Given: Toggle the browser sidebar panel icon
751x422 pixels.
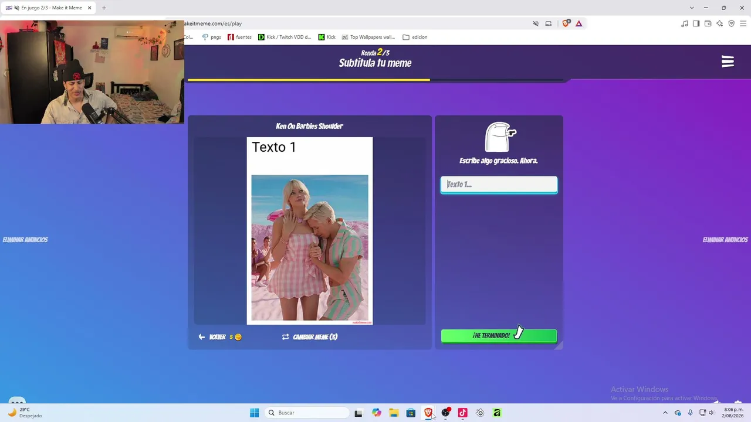Looking at the screenshot, I should (x=696, y=23).
